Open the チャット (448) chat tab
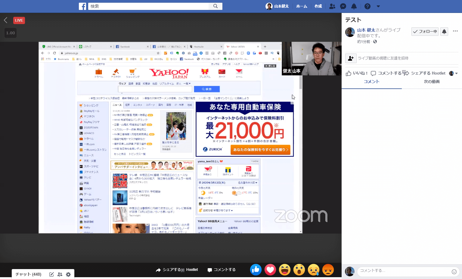 click(28, 274)
